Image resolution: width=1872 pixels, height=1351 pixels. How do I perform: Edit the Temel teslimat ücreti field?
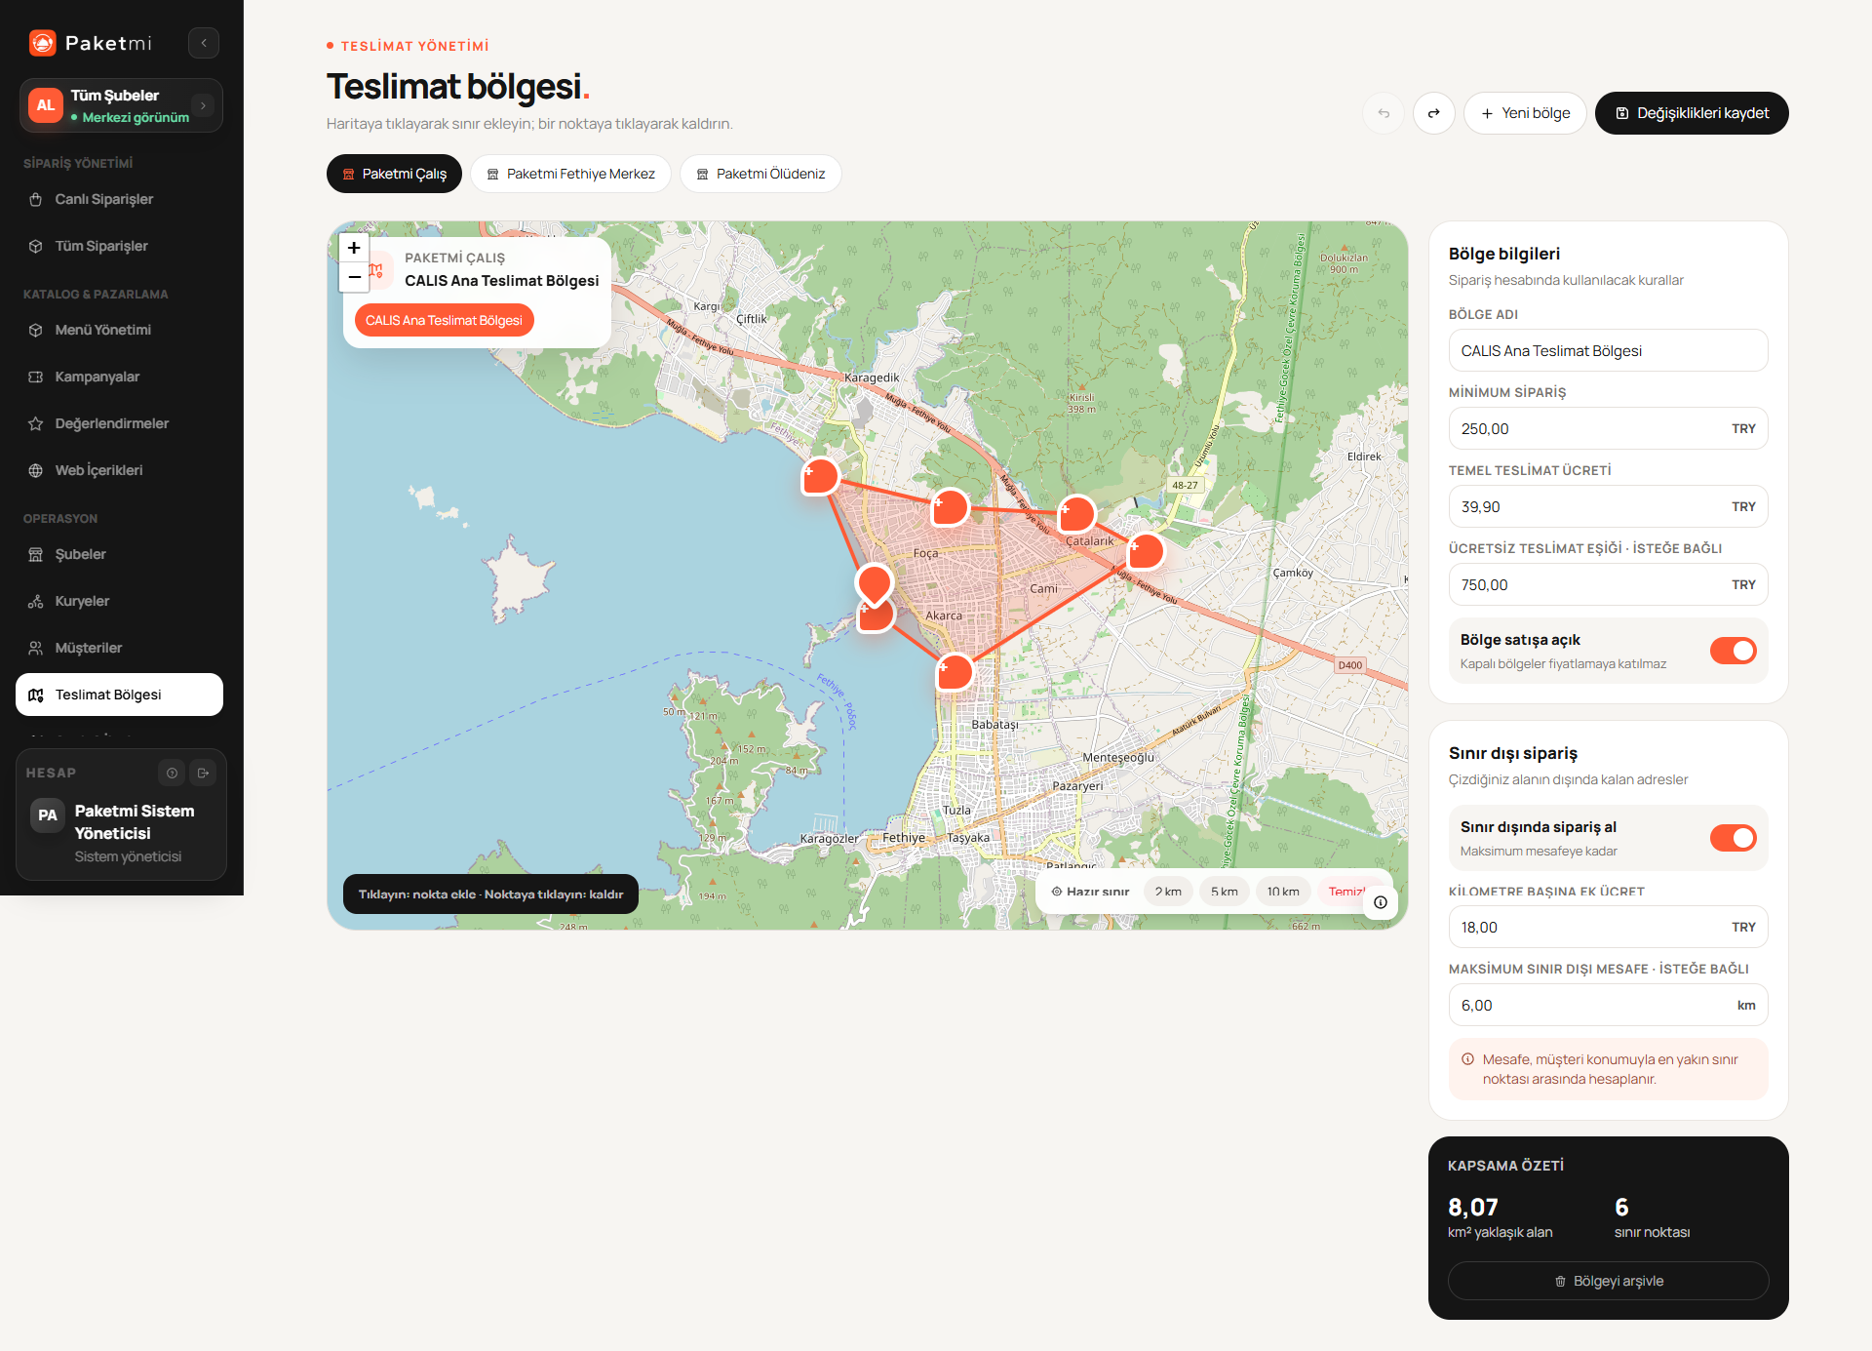click(x=1609, y=506)
